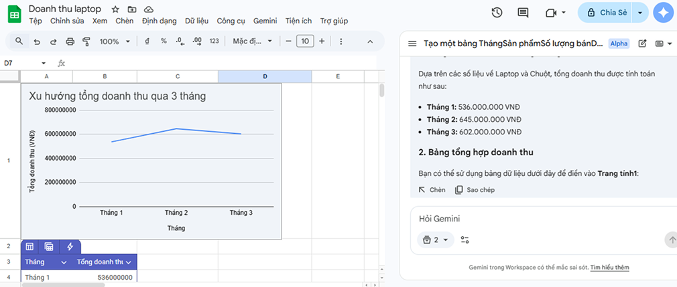The image size is (677, 287).
Task: Click the Gemini sparkle button at top right
Action: pos(663,13)
